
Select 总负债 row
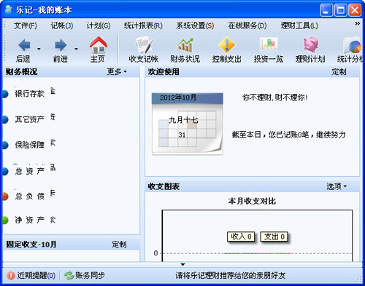[30, 196]
